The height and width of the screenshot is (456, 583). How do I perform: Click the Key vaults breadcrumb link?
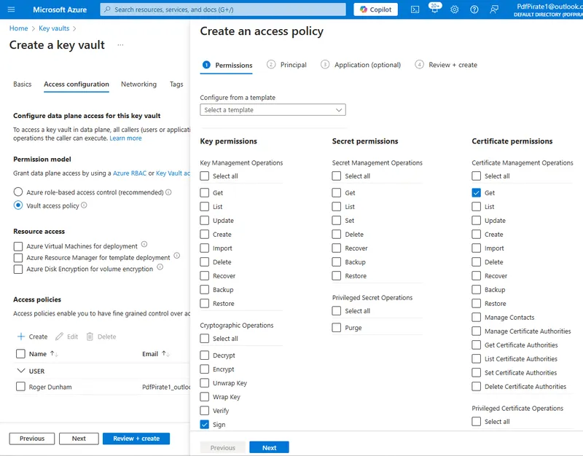point(54,28)
